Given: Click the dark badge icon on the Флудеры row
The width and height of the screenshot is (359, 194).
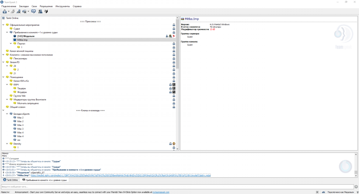Looking at the screenshot, I should 174,92.
